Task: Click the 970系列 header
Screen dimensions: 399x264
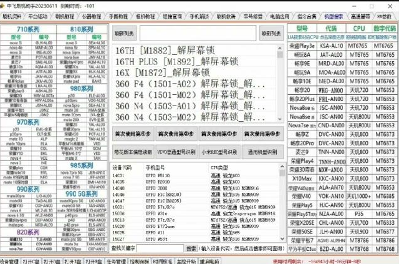Action: pyautogui.click(x=28, y=122)
